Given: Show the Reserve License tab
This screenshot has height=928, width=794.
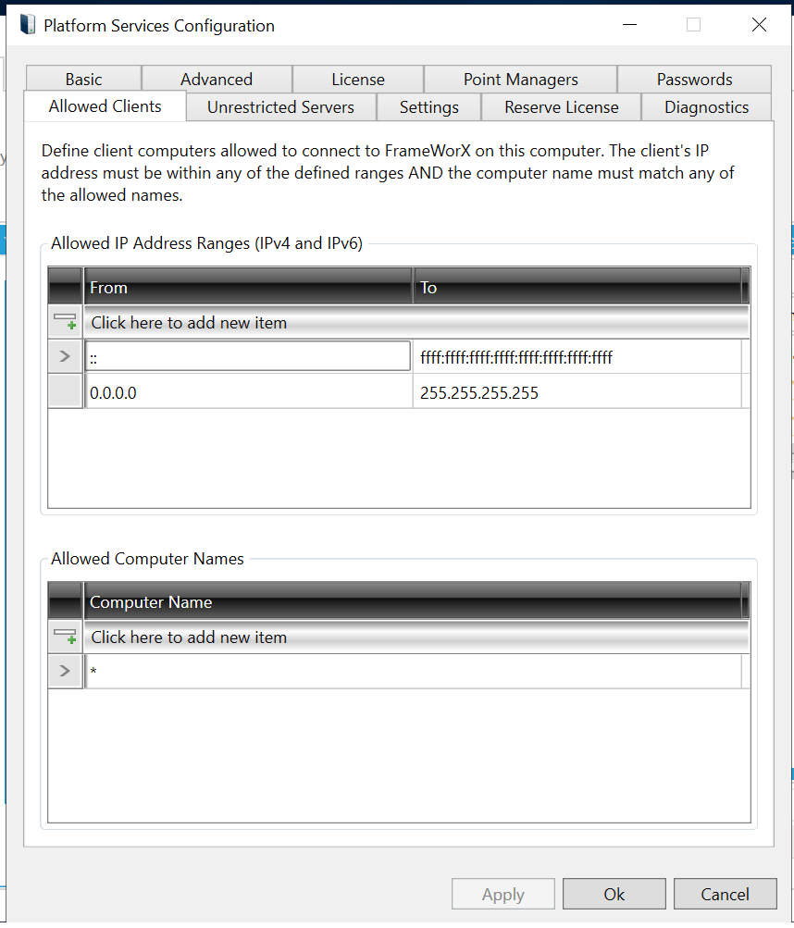Looking at the screenshot, I should 561,107.
